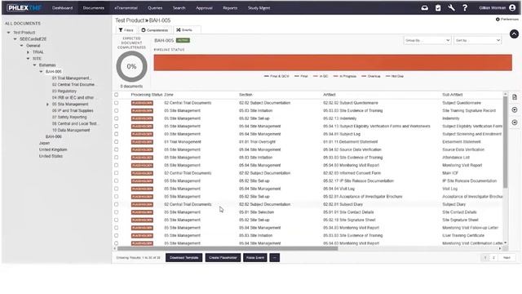Click the PHLEXTMF logo
The width and height of the screenshot is (522, 294).
pos(24,7)
